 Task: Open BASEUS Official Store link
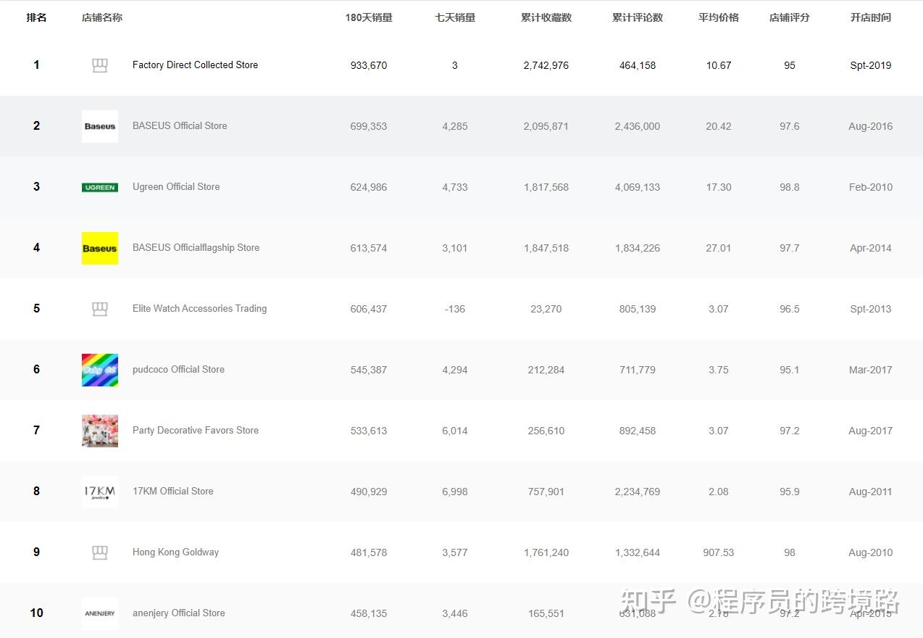point(180,126)
